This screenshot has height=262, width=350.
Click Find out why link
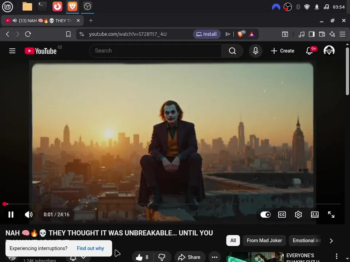click(90, 249)
